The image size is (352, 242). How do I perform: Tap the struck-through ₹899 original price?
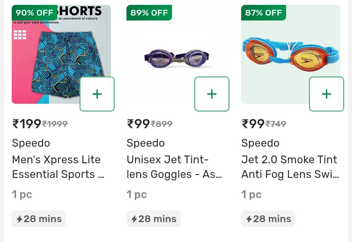click(x=162, y=124)
